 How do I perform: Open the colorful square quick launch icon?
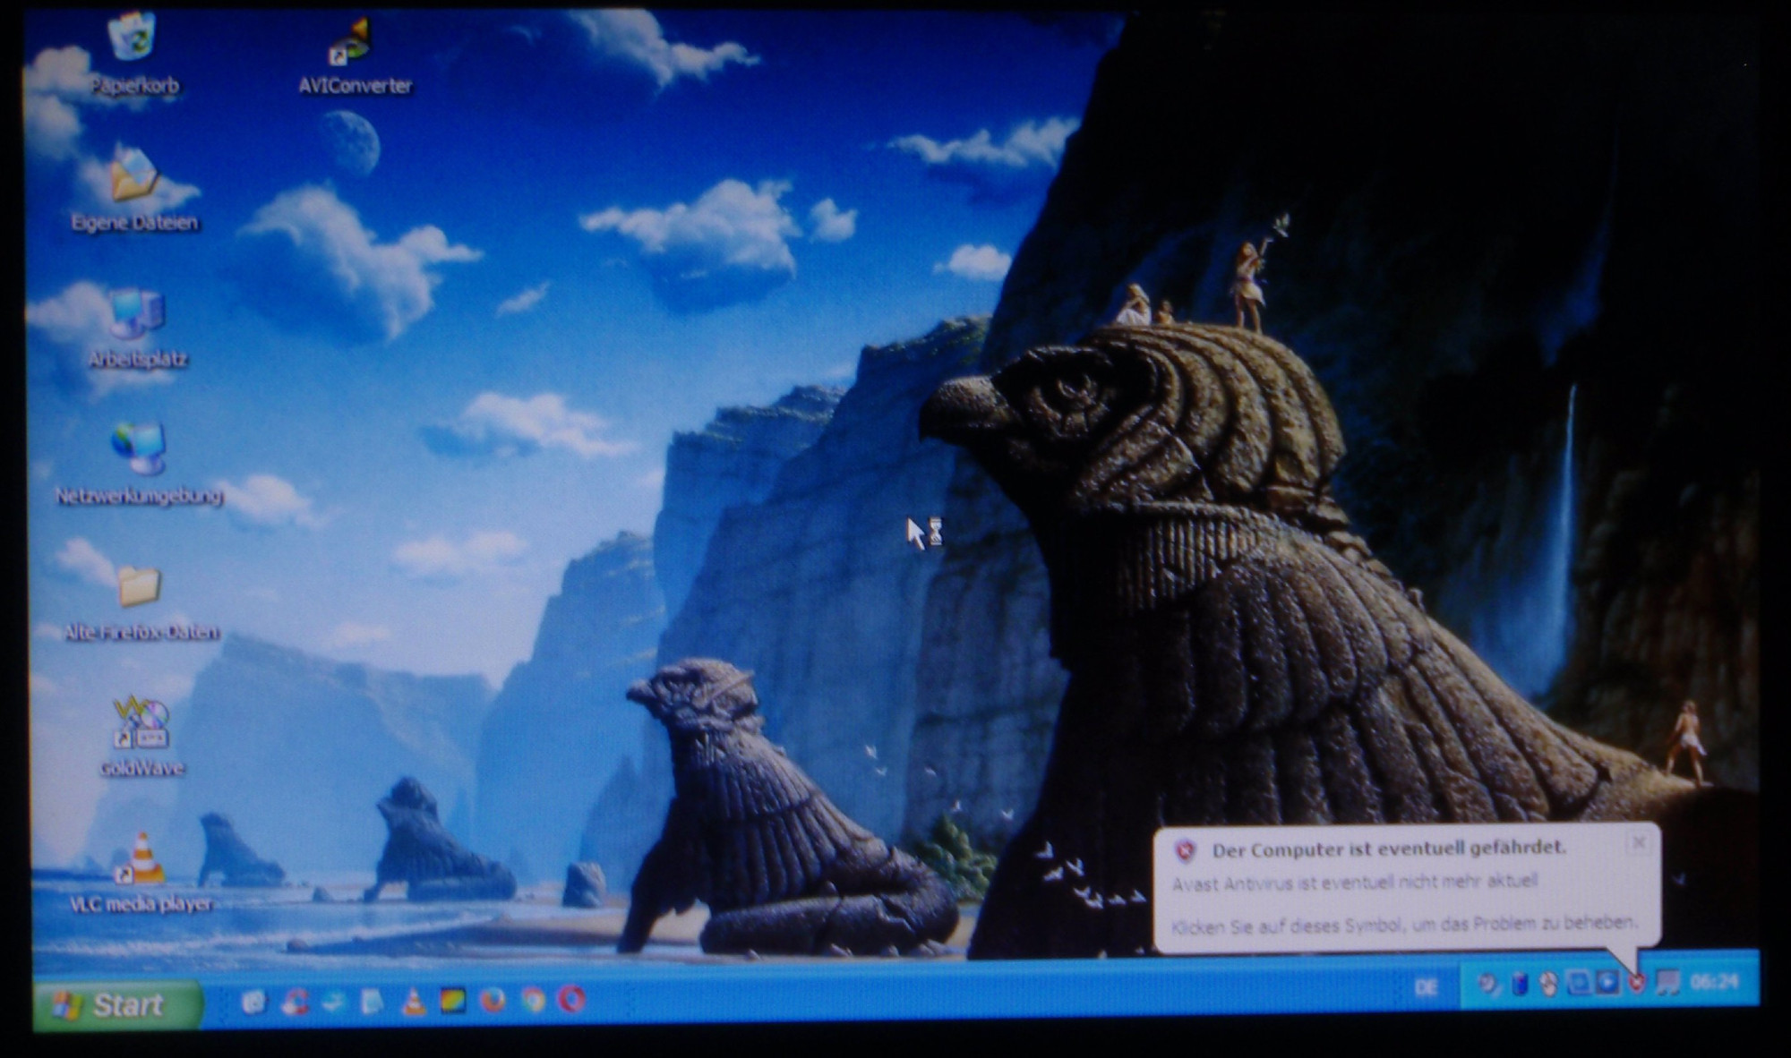click(452, 1001)
